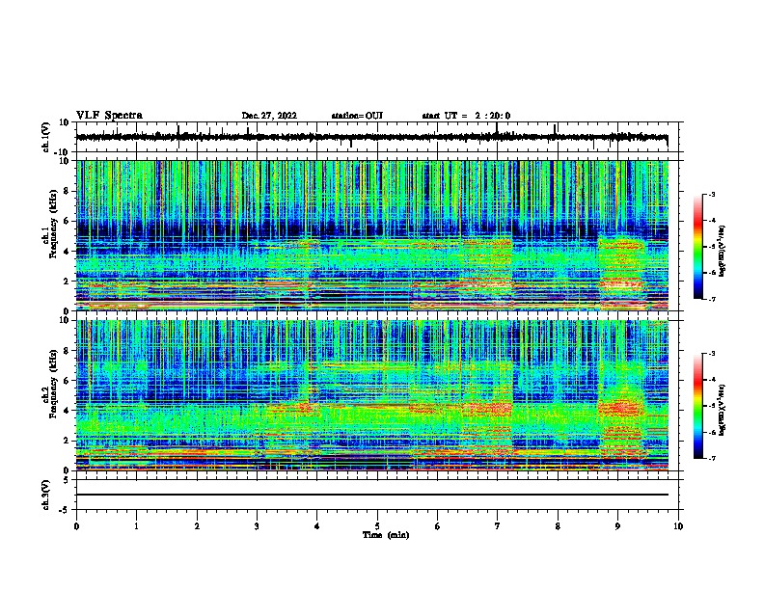Click the '8' kHz tick on the ch.1 spectrogram
Viewport: 764px width, 590px height.
pos(67,191)
